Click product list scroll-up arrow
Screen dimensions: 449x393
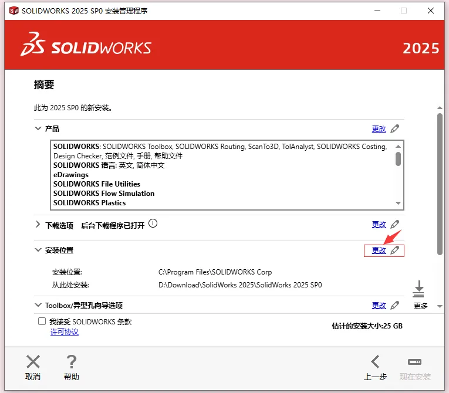[398, 146]
